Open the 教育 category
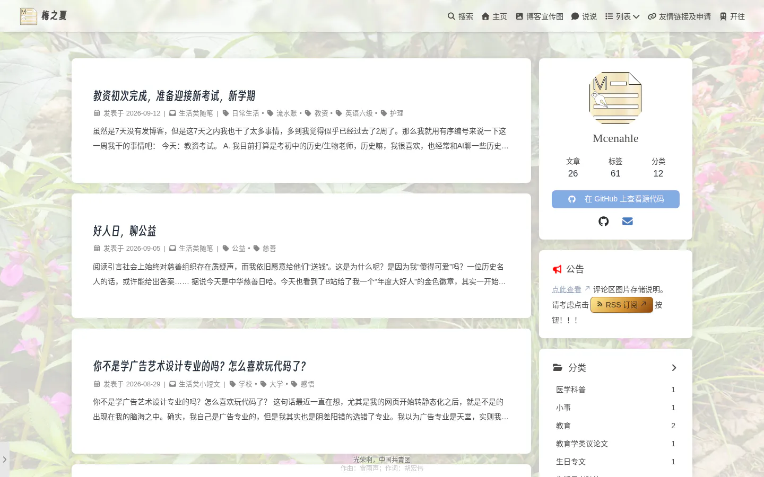Image resolution: width=764 pixels, height=477 pixels. (x=615, y=426)
